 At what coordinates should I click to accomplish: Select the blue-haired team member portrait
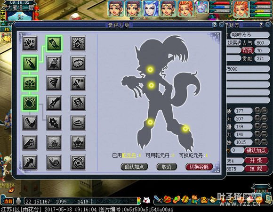coord(151,8)
